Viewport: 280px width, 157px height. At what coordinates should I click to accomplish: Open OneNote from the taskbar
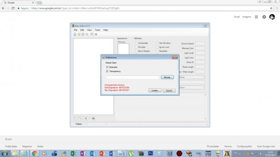click(x=83, y=154)
